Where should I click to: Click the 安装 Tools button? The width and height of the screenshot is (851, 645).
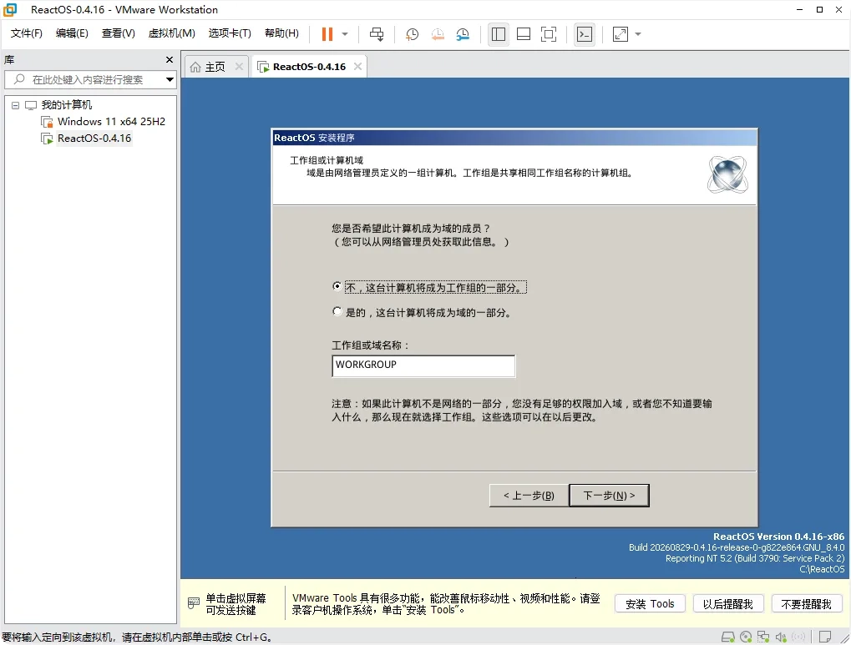point(650,604)
